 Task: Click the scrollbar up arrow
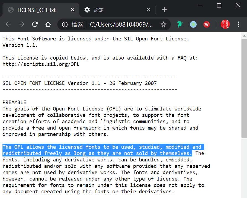[244, 36]
